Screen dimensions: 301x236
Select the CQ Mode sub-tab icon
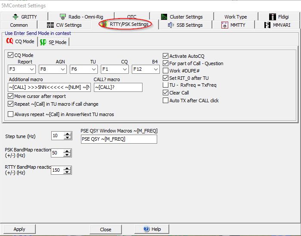pos(9,41)
